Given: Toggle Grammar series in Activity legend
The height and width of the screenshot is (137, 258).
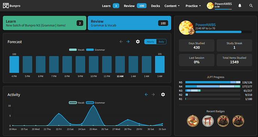Looking at the screenshot, I should [95, 103].
